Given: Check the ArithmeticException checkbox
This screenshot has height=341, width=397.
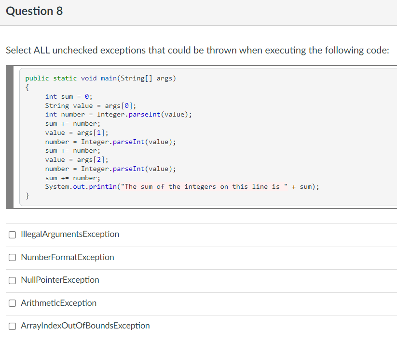Looking at the screenshot, I should tap(12, 303).
